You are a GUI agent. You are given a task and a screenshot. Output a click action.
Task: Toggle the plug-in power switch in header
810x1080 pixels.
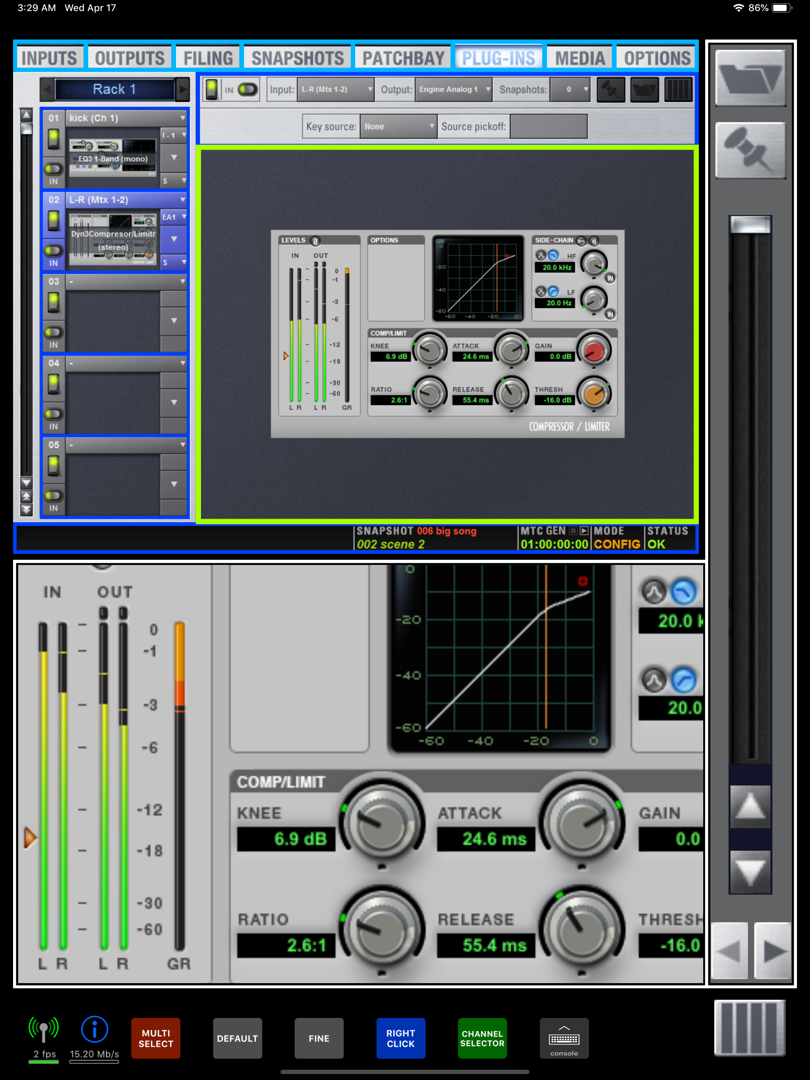pyautogui.click(x=212, y=89)
